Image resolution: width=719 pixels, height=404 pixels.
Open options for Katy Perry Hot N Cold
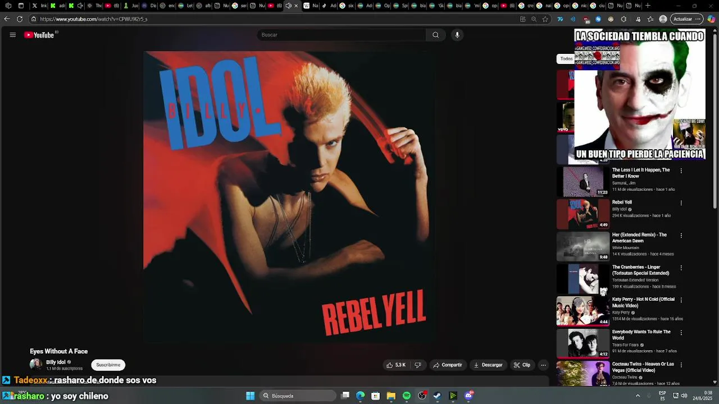(x=681, y=300)
